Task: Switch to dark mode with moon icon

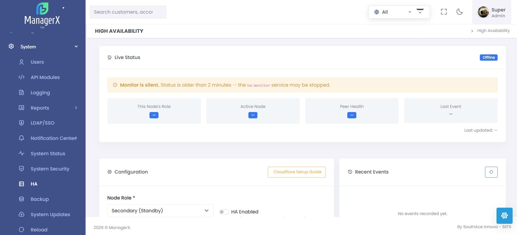Action: coord(460,12)
